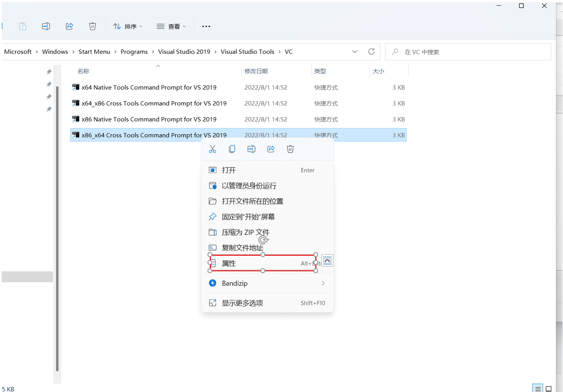Select 以管理员身份运行 from context menu
This screenshot has width=563, height=392.
249,186
